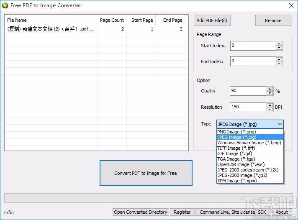Choose TIFF Image (*.tiff) option

pos(250,148)
